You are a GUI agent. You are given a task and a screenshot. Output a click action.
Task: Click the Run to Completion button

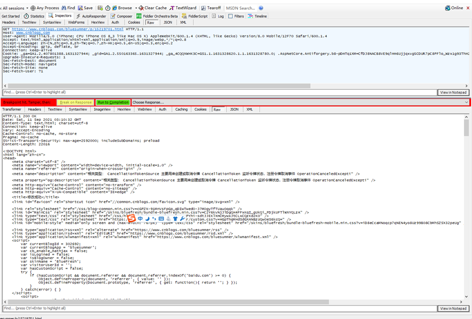[113, 102]
